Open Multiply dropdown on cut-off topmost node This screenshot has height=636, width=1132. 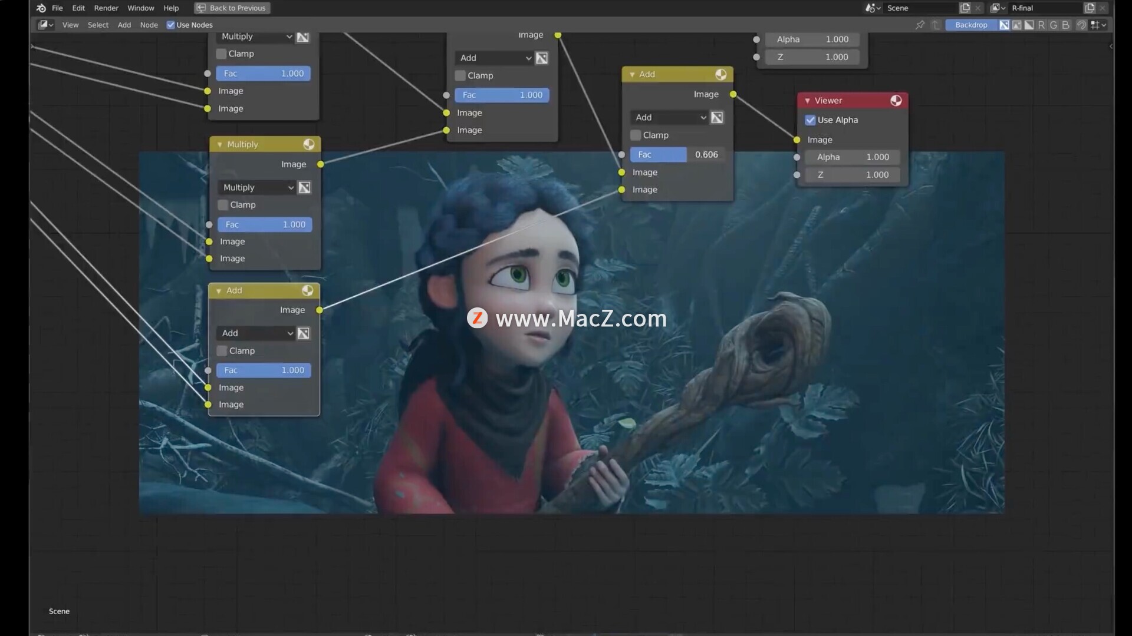pyautogui.click(x=255, y=37)
